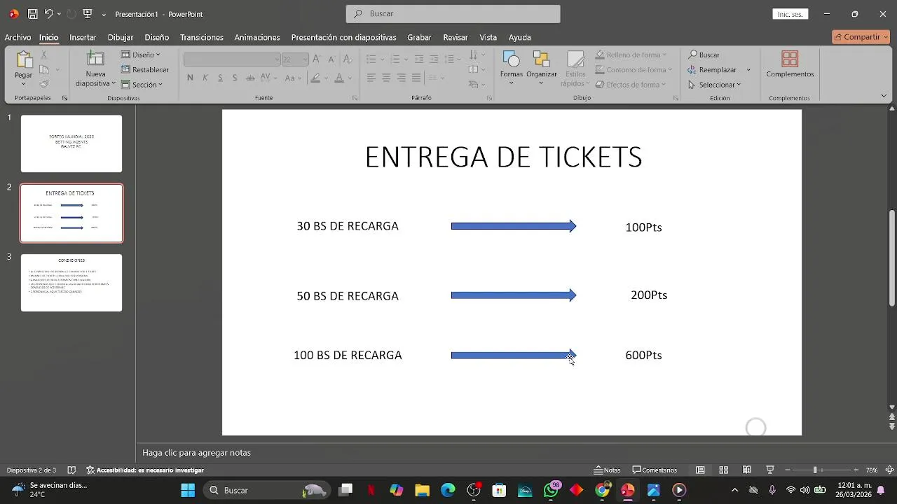The width and height of the screenshot is (897, 504).
Task: Click the Inic. ses. sign-in button
Action: tap(790, 14)
